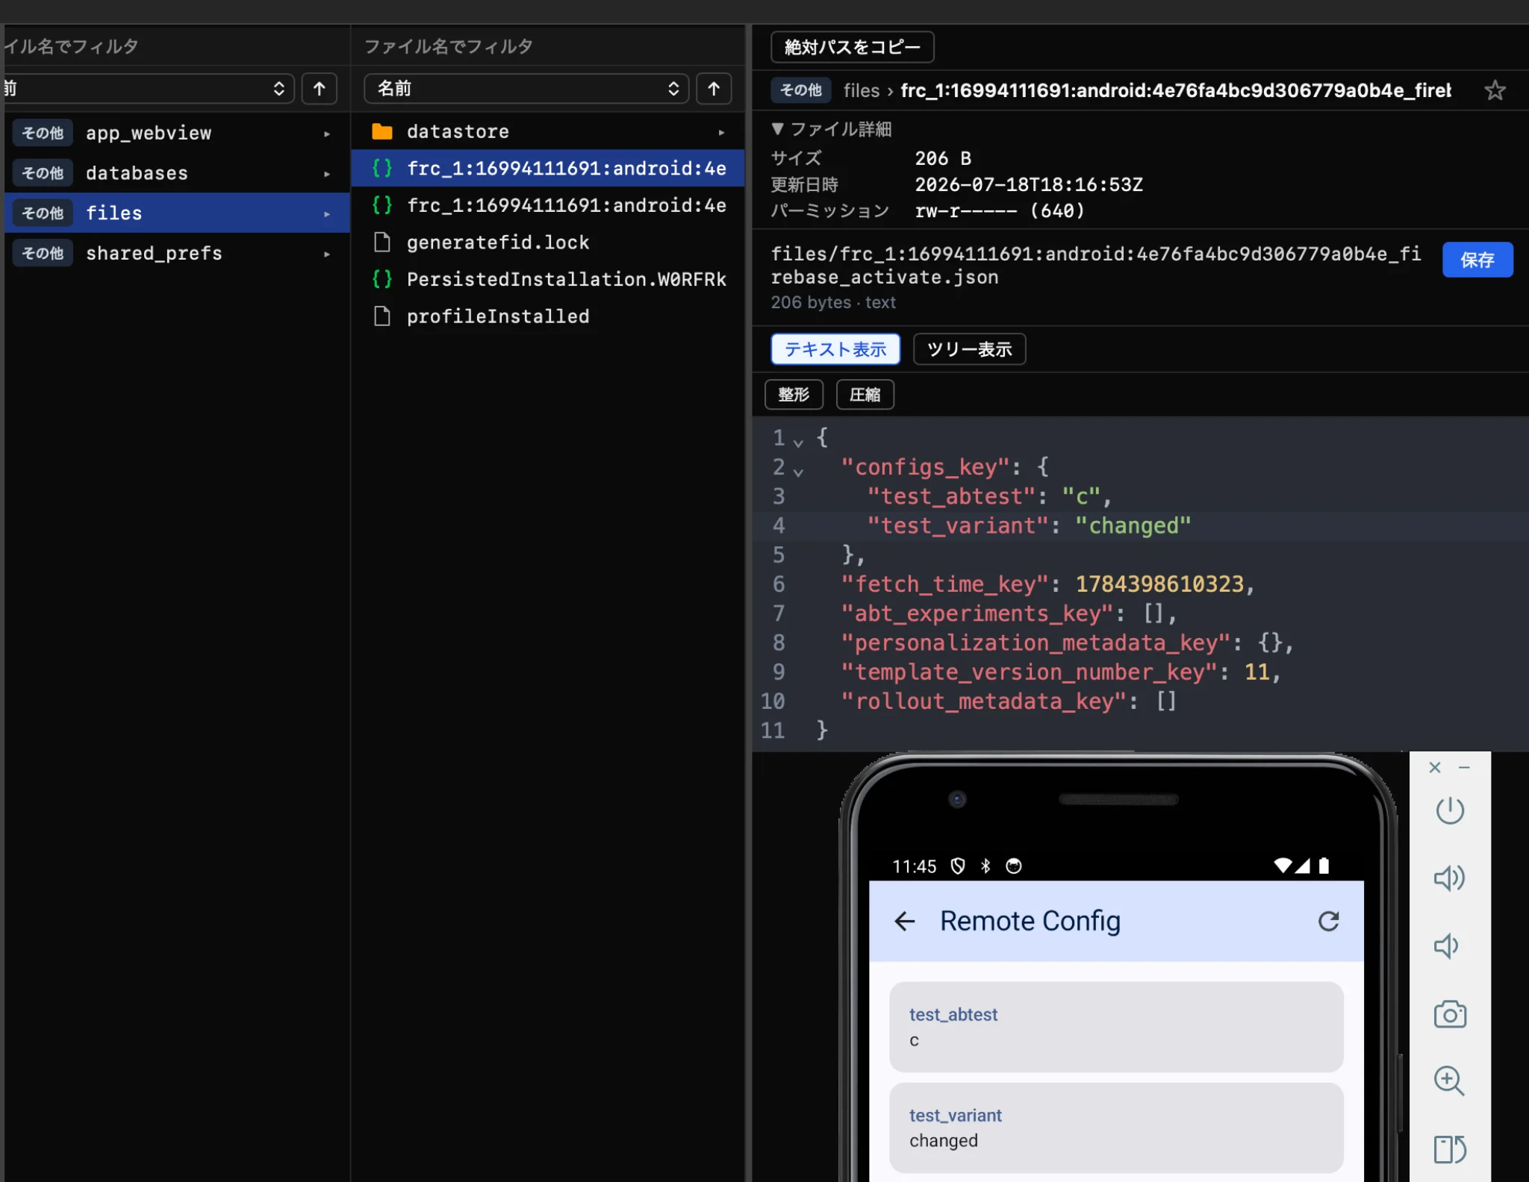Fold the configs_key block at line 2
The image size is (1529, 1182).
pos(798,472)
